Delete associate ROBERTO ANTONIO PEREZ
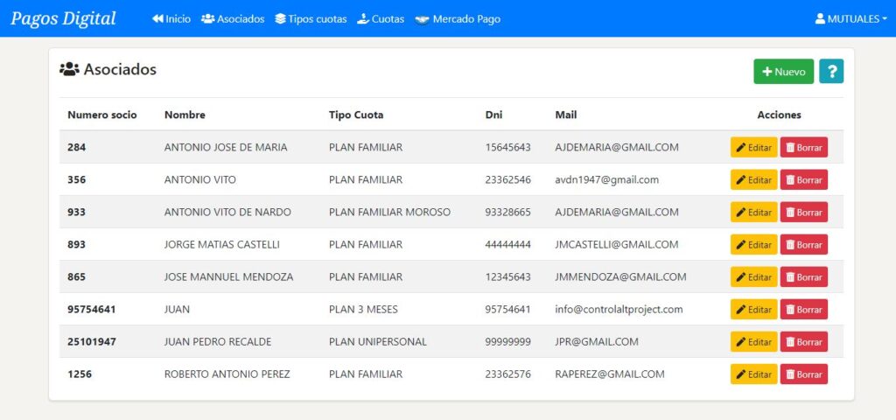 803,374
